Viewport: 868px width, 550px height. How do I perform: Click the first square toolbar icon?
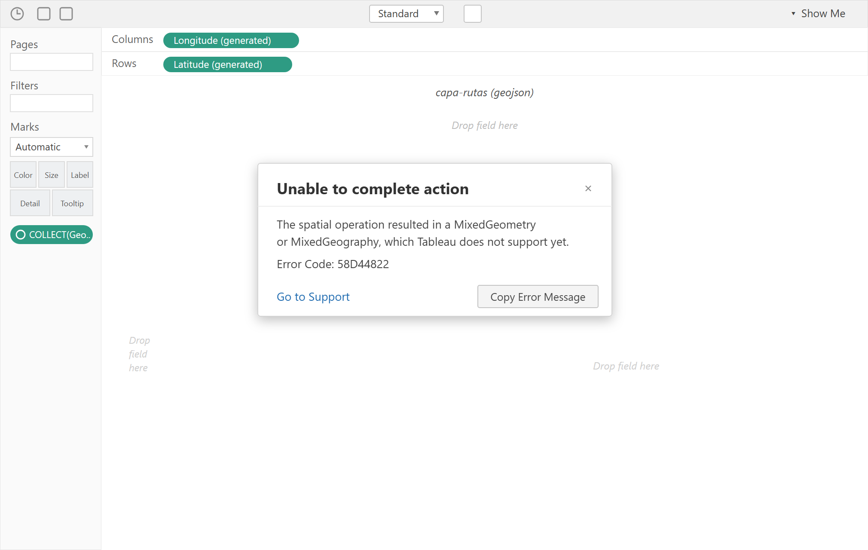[x=44, y=14]
